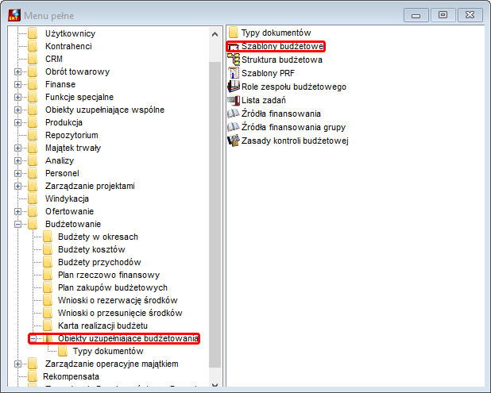Screen dimensions: 491x393
Task: Select Karta realizacji budżetu entry
Action: pos(102,326)
